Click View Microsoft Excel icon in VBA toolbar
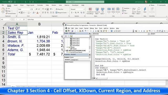 tap(66, 31)
